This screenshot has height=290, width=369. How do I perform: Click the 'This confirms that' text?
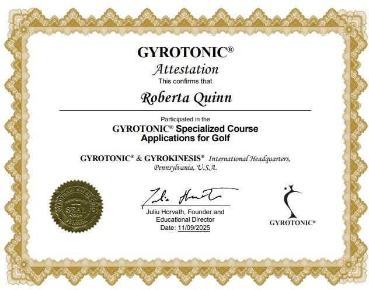[x=185, y=81]
